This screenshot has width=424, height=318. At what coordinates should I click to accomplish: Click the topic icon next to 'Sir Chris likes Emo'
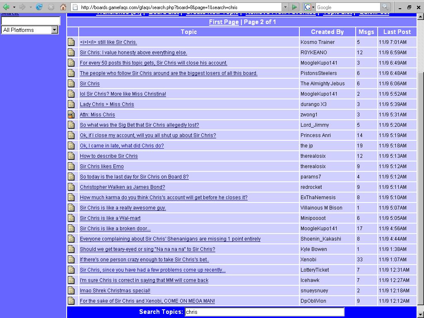tap(71, 166)
